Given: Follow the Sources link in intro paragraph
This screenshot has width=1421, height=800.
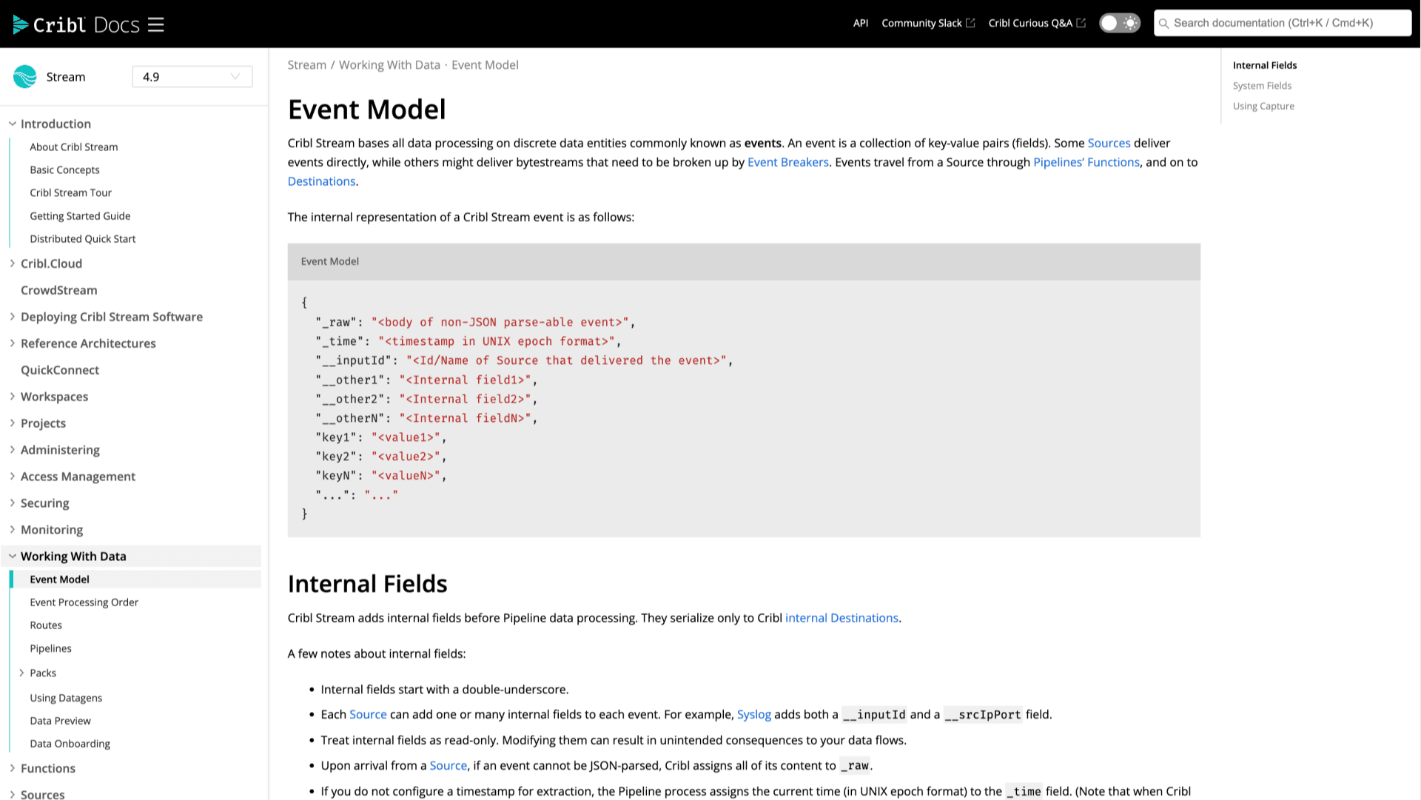Looking at the screenshot, I should click(1109, 143).
